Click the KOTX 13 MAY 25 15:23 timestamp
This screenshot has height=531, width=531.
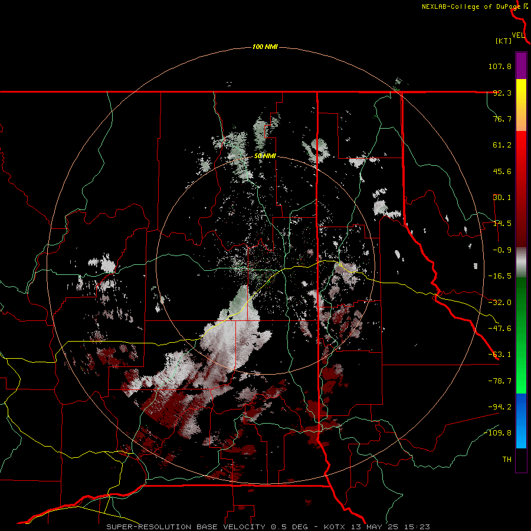click(x=377, y=527)
